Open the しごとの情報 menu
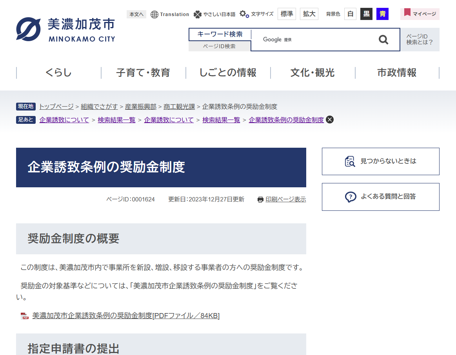The height and width of the screenshot is (355, 456). [x=228, y=72]
